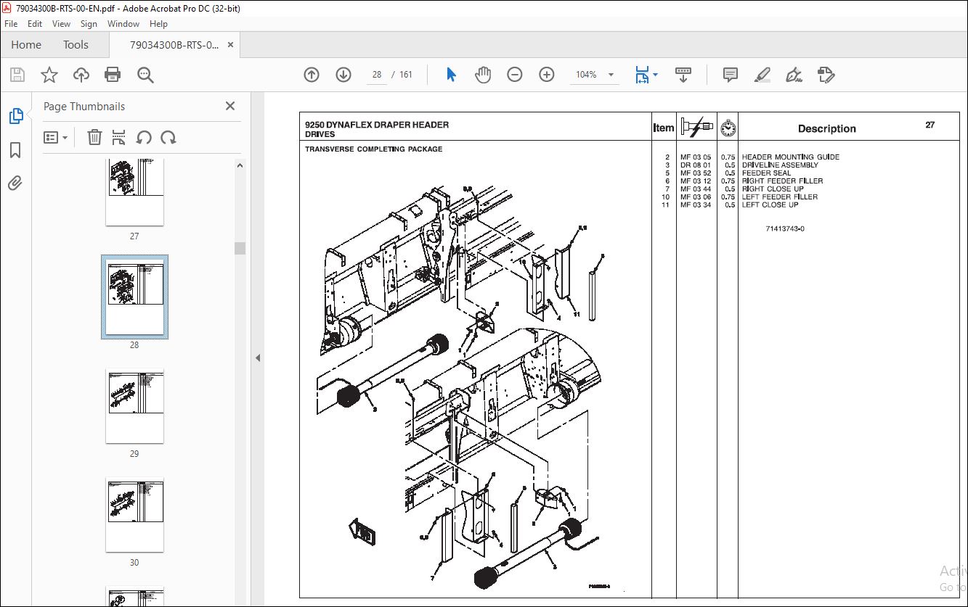Open the Help menu
Image resolution: width=968 pixels, height=607 pixels.
coord(158,24)
